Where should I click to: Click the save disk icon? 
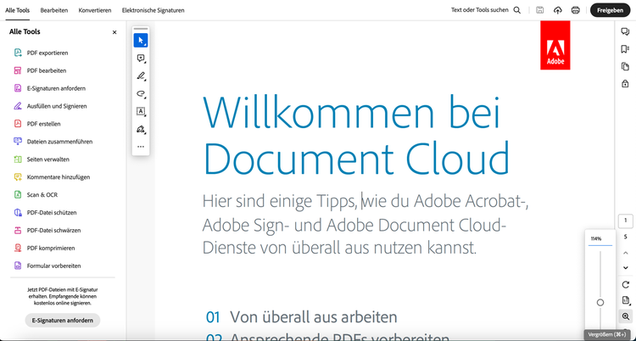click(539, 10)
